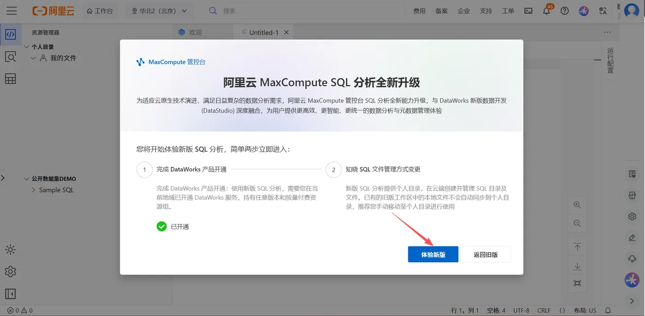This screenshot has width=645, height=316.
Task: Click the 行 1, 列 1 cursor position
Action: tap(465, 310)
